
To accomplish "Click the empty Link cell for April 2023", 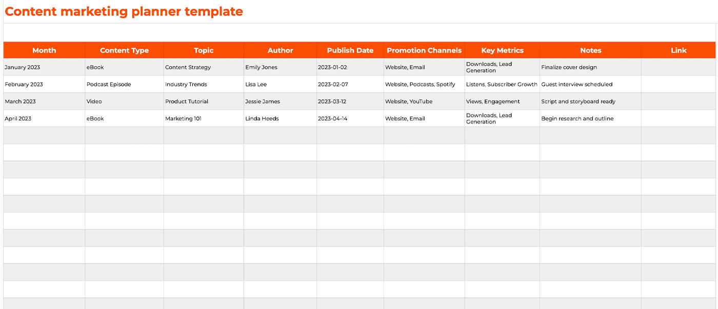I will click(679, 118).
